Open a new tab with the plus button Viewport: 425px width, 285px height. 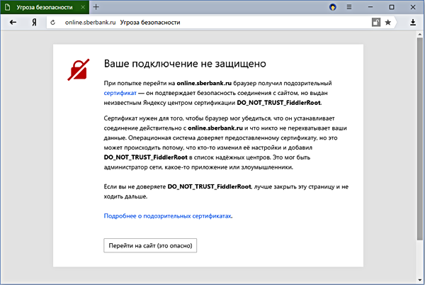[x=96, y=7]
